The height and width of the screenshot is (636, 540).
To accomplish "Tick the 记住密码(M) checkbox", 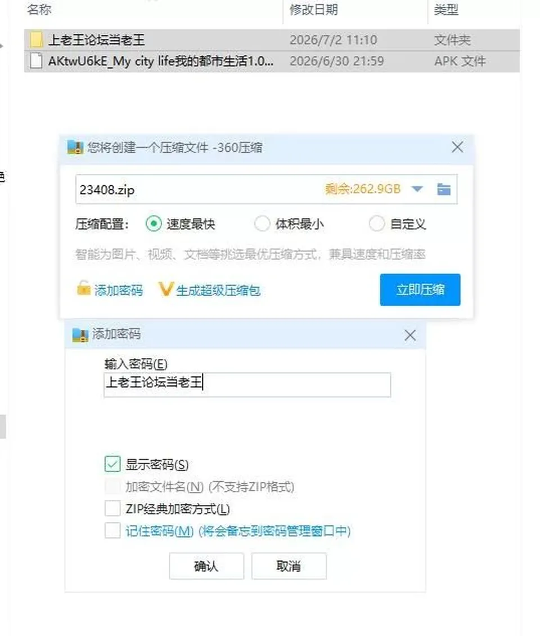I will [112, 531].
